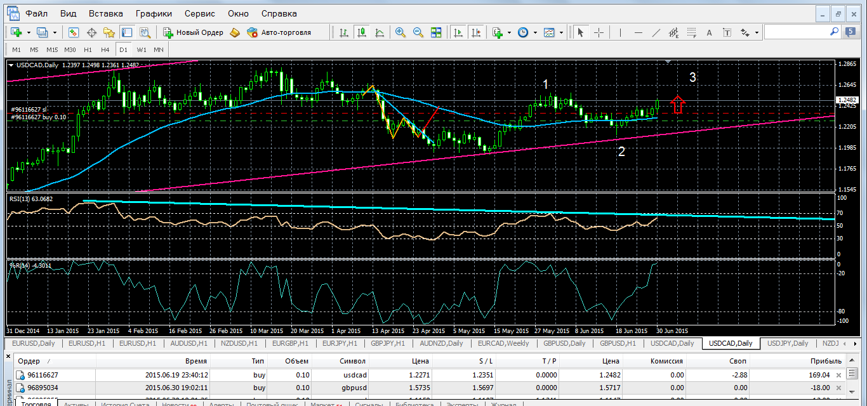
Task: Open the chart templates icon
Action: coord(549,32)
